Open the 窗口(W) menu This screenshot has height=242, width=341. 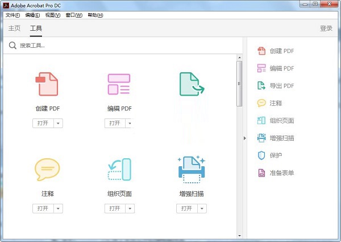pos(74,15)
